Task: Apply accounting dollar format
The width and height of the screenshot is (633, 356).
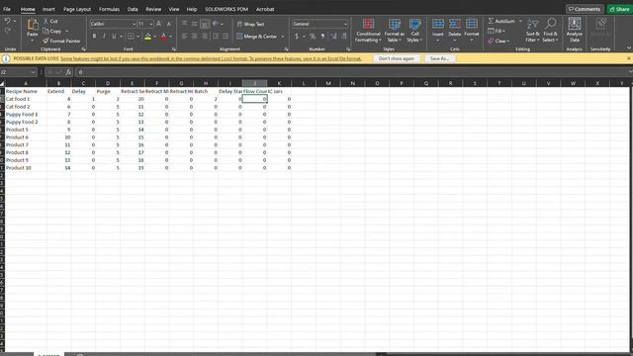Action: (297, 37)
